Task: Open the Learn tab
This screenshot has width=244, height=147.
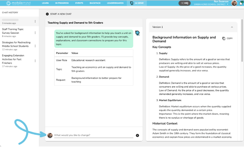Action: [45, 3]
